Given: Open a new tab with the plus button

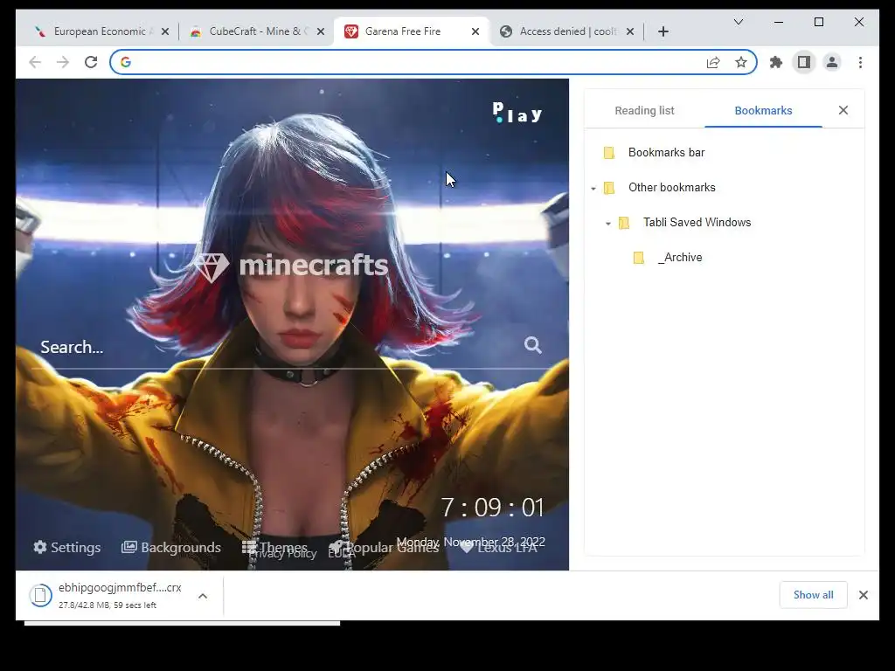Looking at the screenshot, I should (x=663, y=32).
